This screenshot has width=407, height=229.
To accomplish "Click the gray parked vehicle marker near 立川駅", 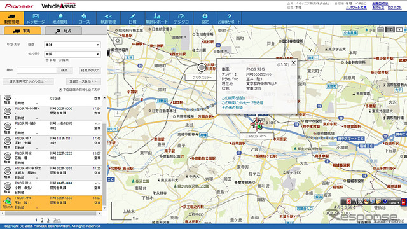I will tap(202, 67).
